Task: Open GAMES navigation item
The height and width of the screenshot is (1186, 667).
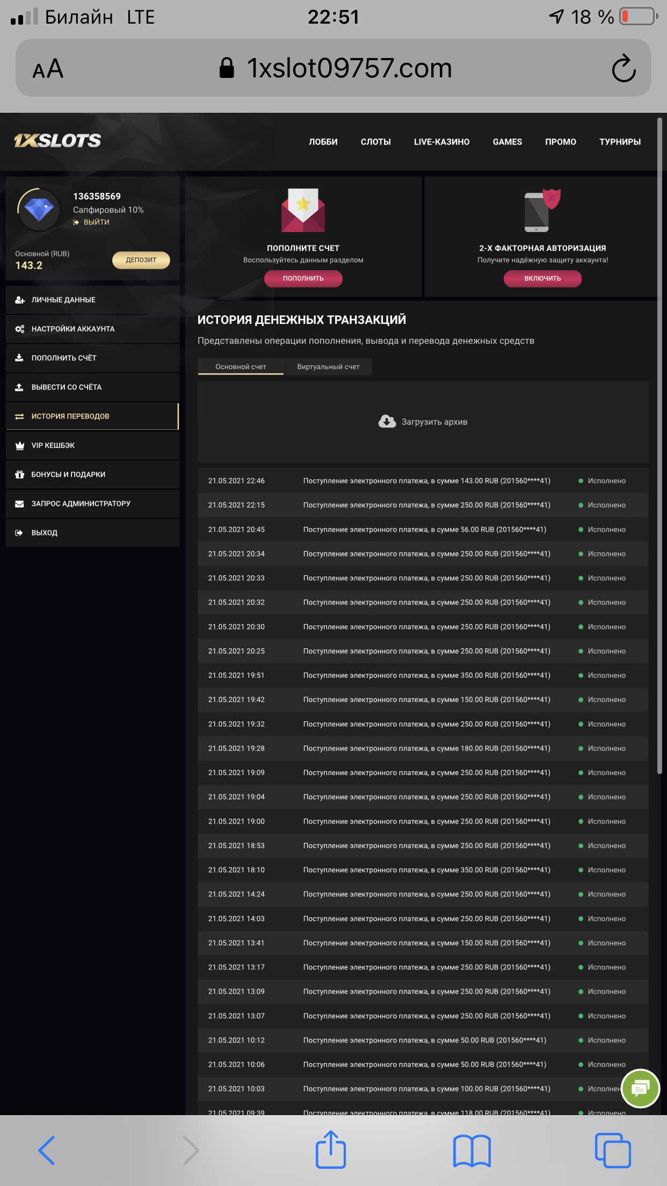Action: [508, 142]
